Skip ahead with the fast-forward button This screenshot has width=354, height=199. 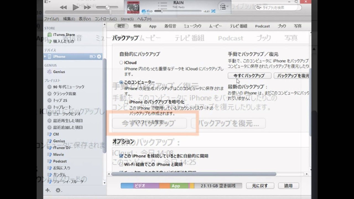87,7
